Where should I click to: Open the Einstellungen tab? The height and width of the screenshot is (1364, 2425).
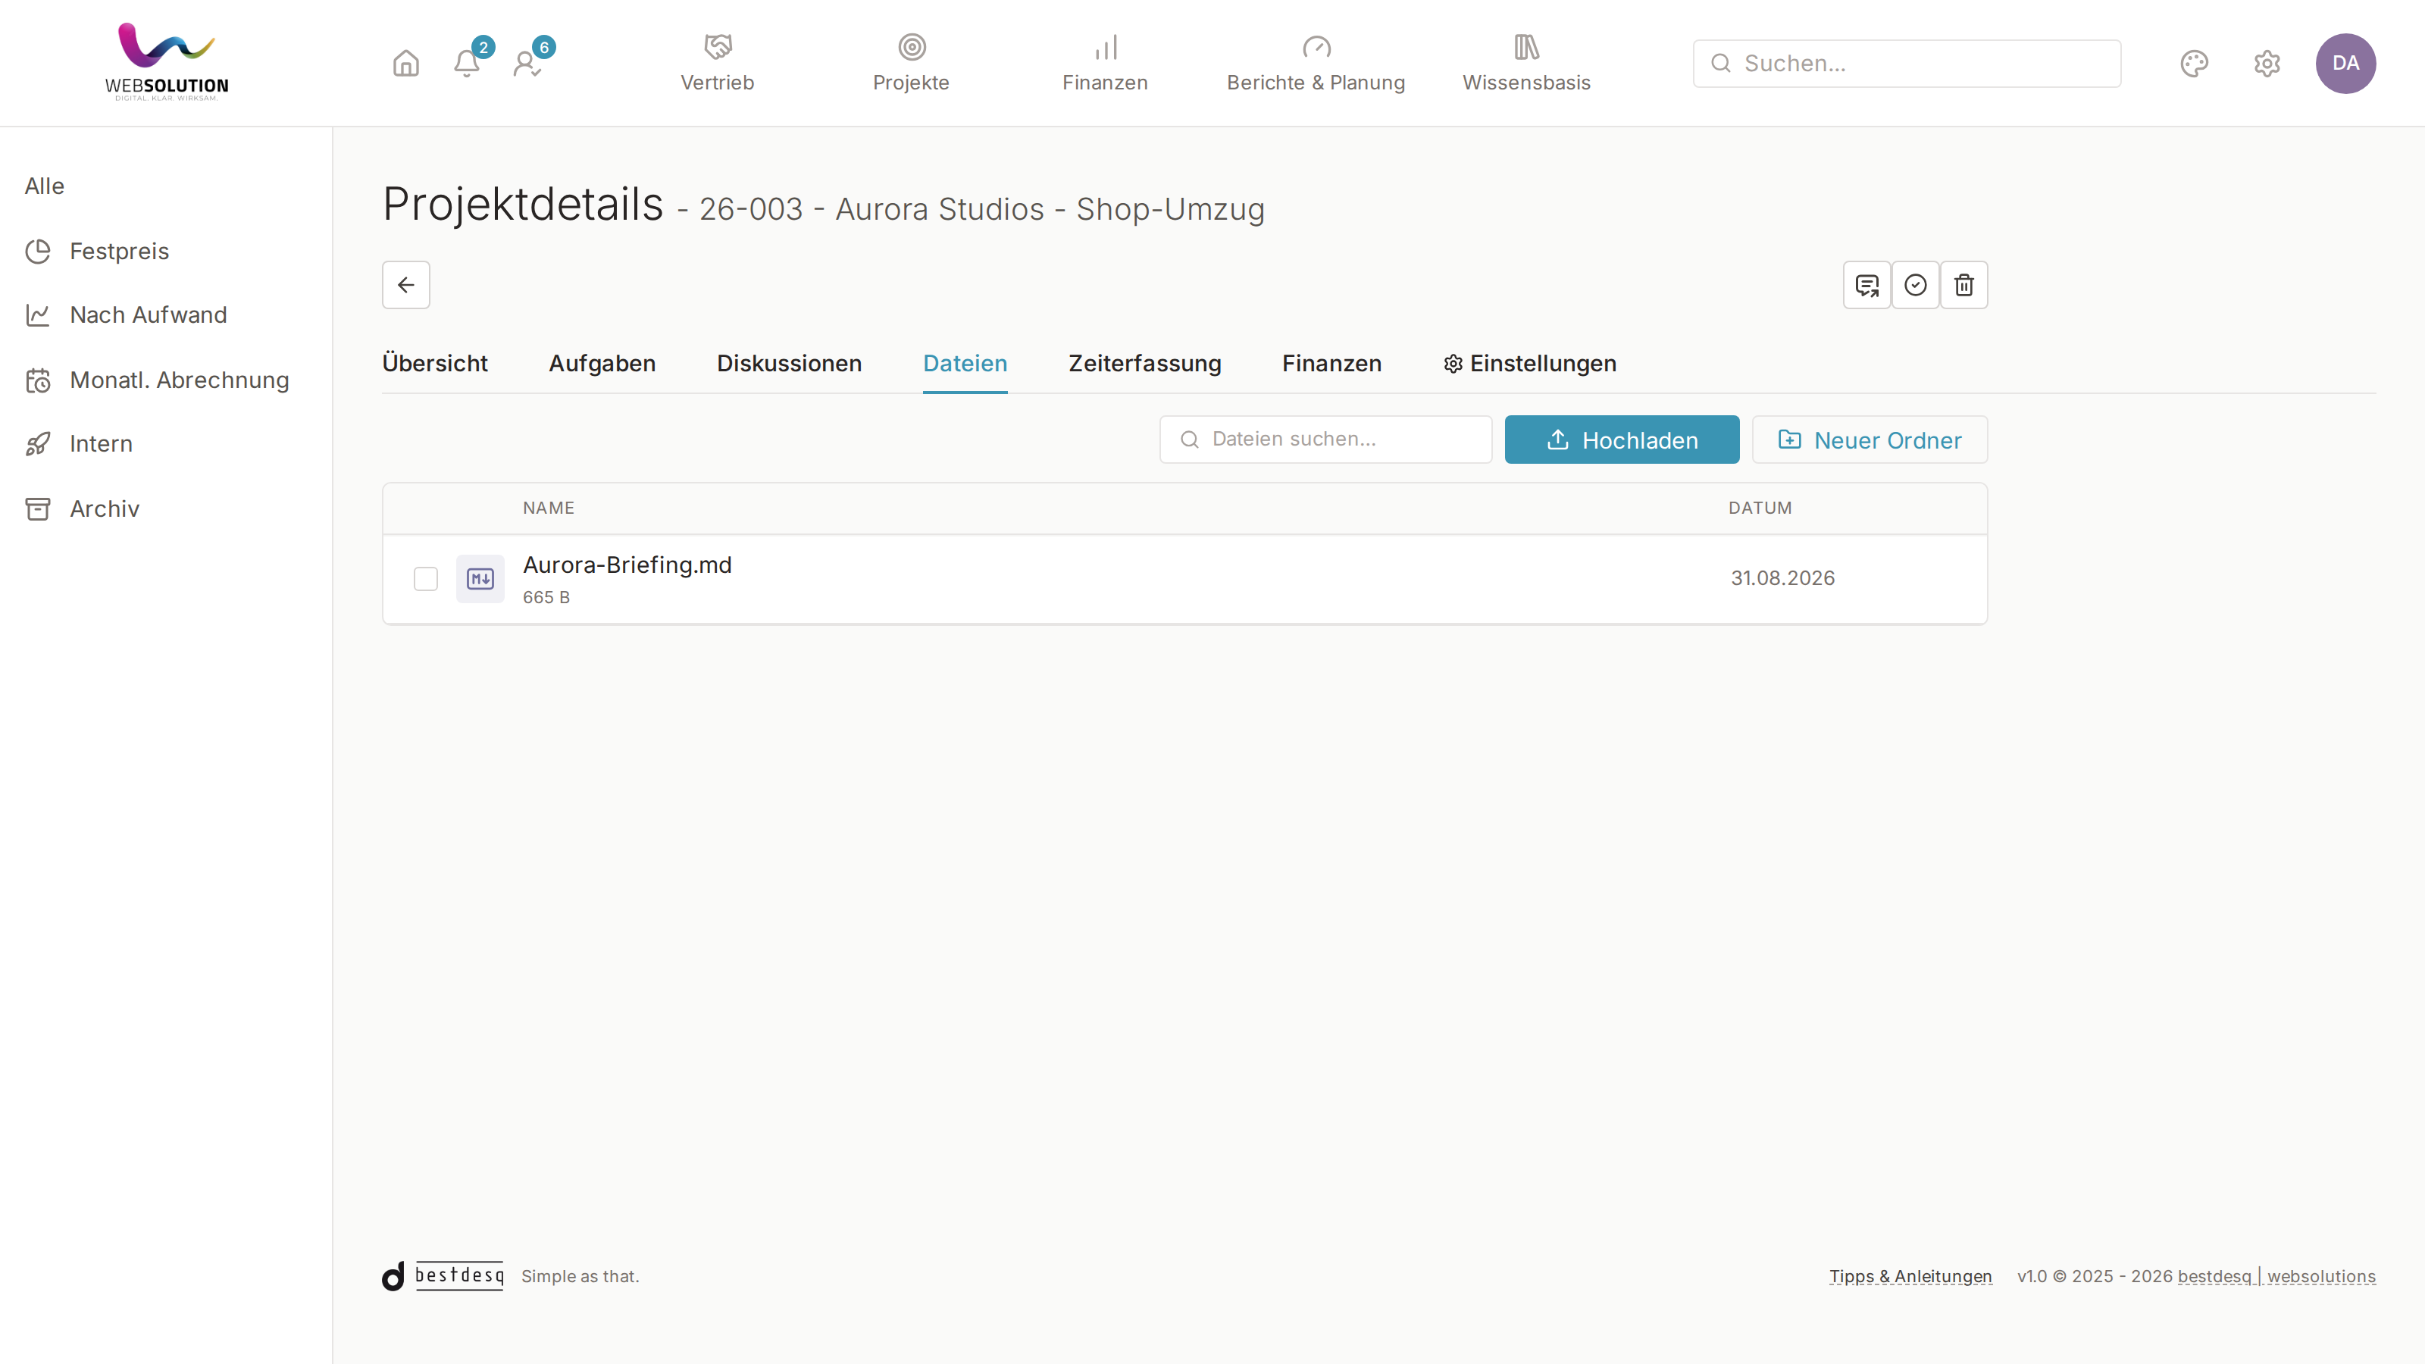click(1529, 364)
